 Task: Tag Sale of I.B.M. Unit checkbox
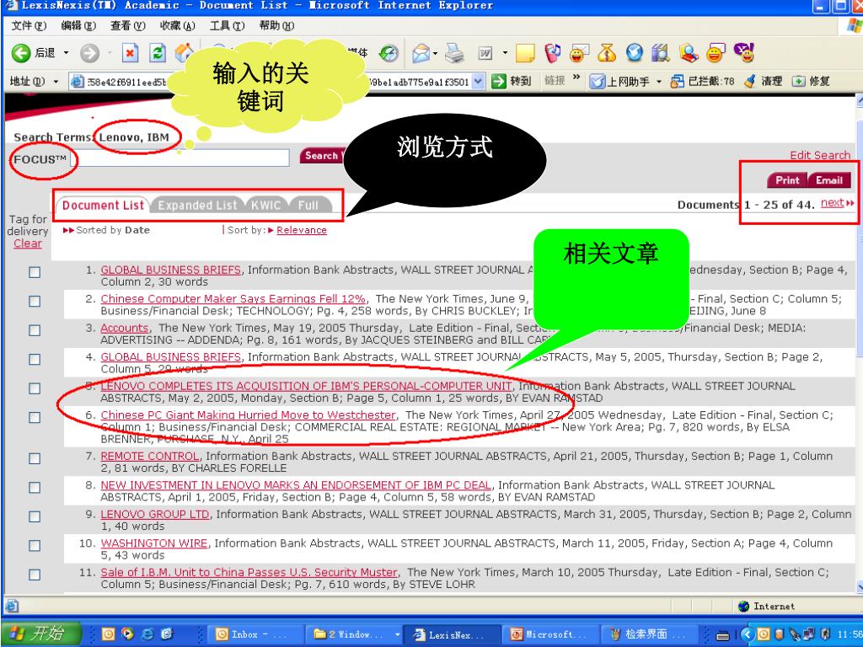[35, 575]
